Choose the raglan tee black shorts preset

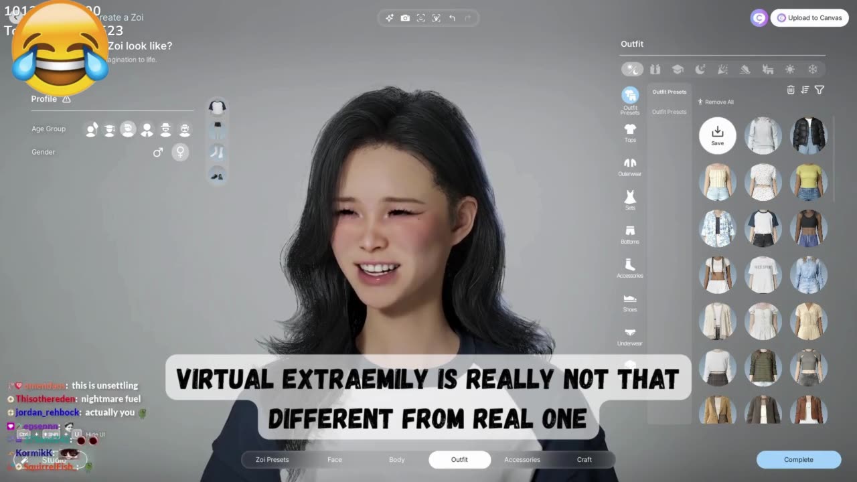click(763, 228)
